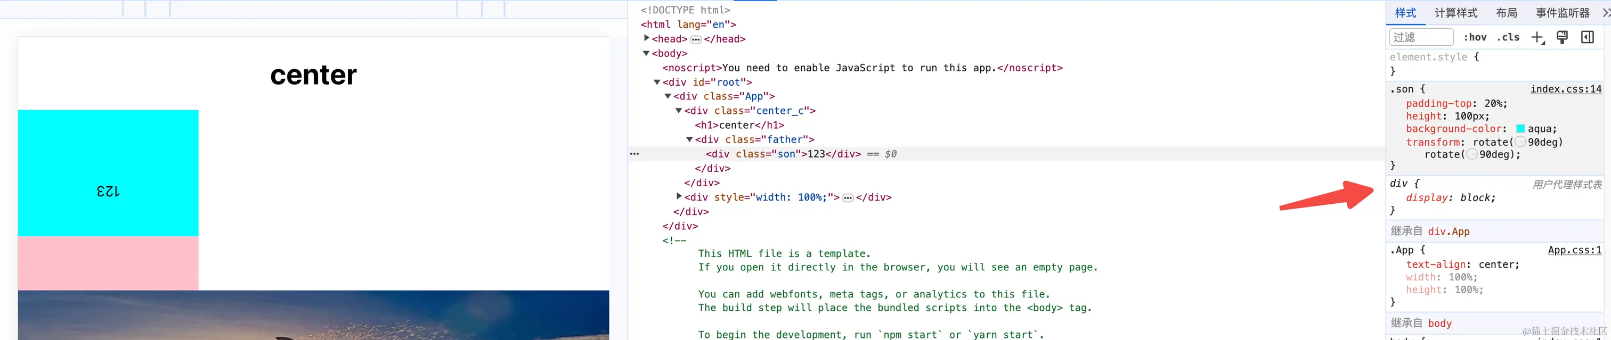
Task: Open the App.css:1 source link
Action: point(1575,250)
